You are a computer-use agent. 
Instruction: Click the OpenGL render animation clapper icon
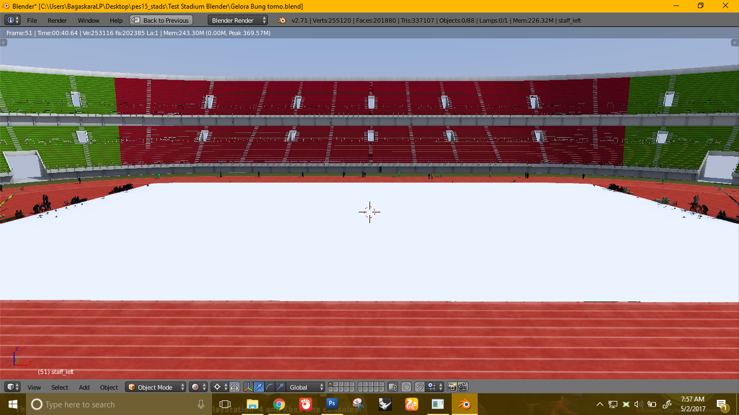pos(463,387)
